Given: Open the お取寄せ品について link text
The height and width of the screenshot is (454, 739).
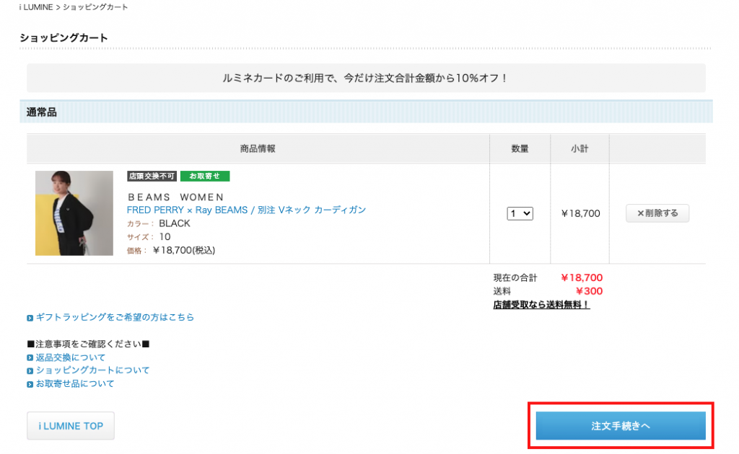Looking at the screenshot, I should point(75,383).
